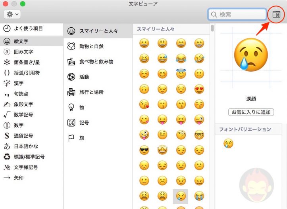Switch to 食べ物と飲み物 emoji subcategory
Screen dimensions: 287x209
point(98,62)
